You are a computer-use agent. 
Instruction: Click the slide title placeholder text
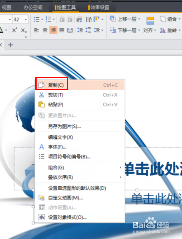click(153, 169)
